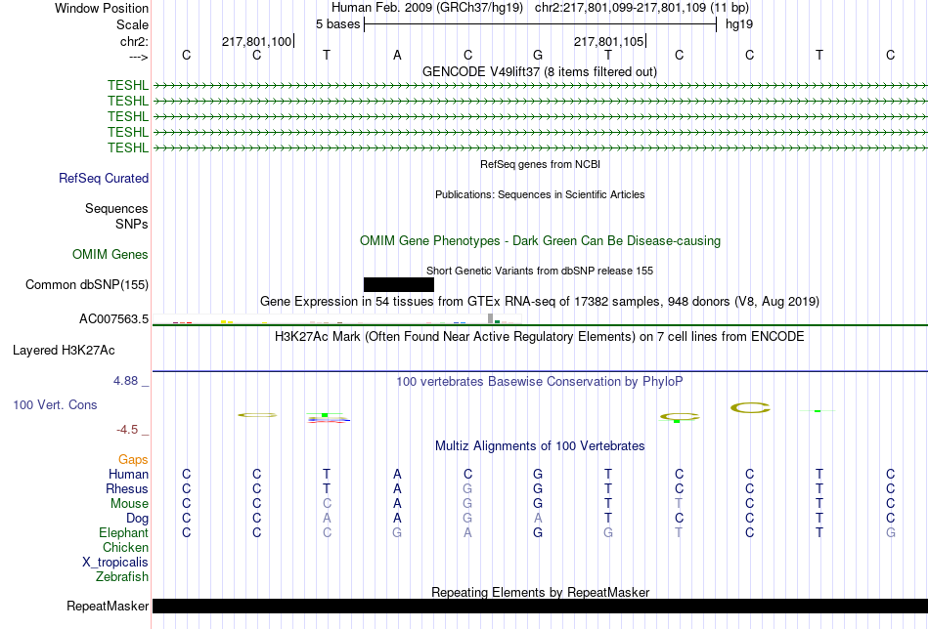Click the Window Position track label
Screen dimensions: 929x629
tap(102, 8)
